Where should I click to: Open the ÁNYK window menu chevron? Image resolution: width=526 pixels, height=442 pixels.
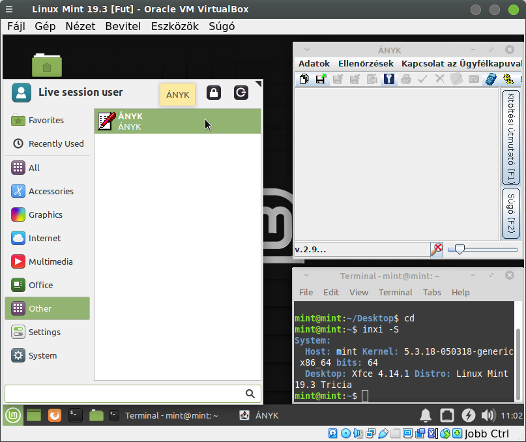[306, 50]
